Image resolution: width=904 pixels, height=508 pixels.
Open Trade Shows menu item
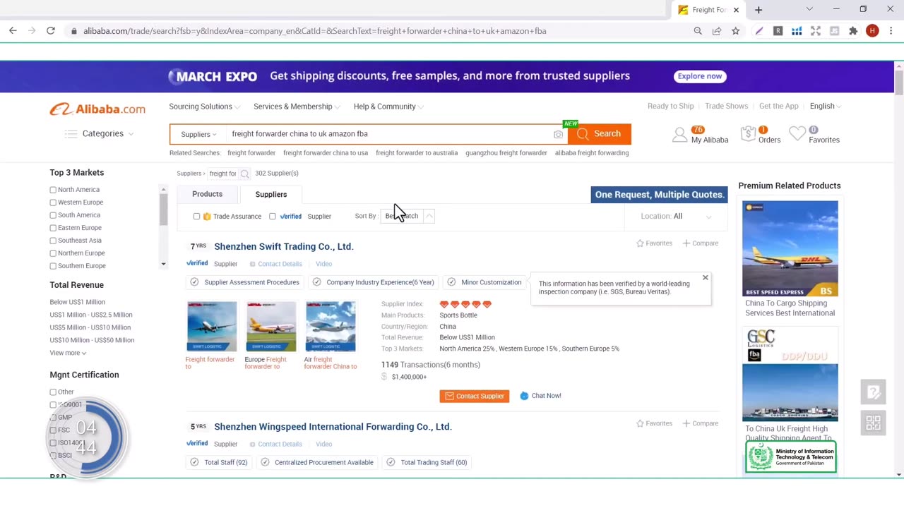pos(726,107)
